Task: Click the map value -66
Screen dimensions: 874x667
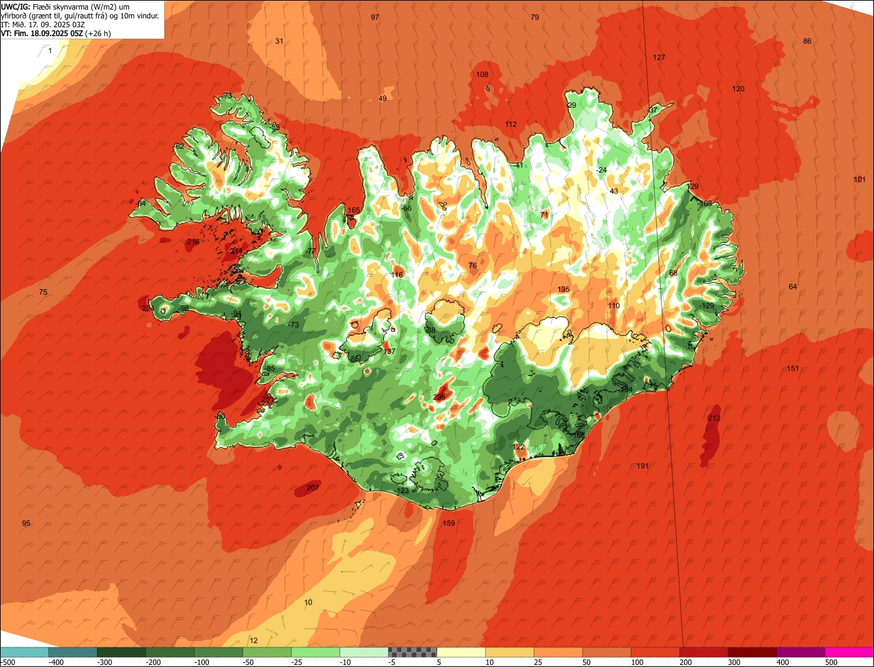Action: (x=406, y=208)
